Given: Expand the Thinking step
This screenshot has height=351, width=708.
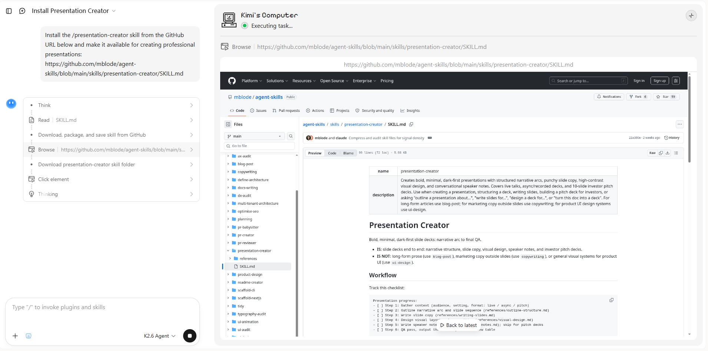Looking at the screenshot, I should (112, 194).
